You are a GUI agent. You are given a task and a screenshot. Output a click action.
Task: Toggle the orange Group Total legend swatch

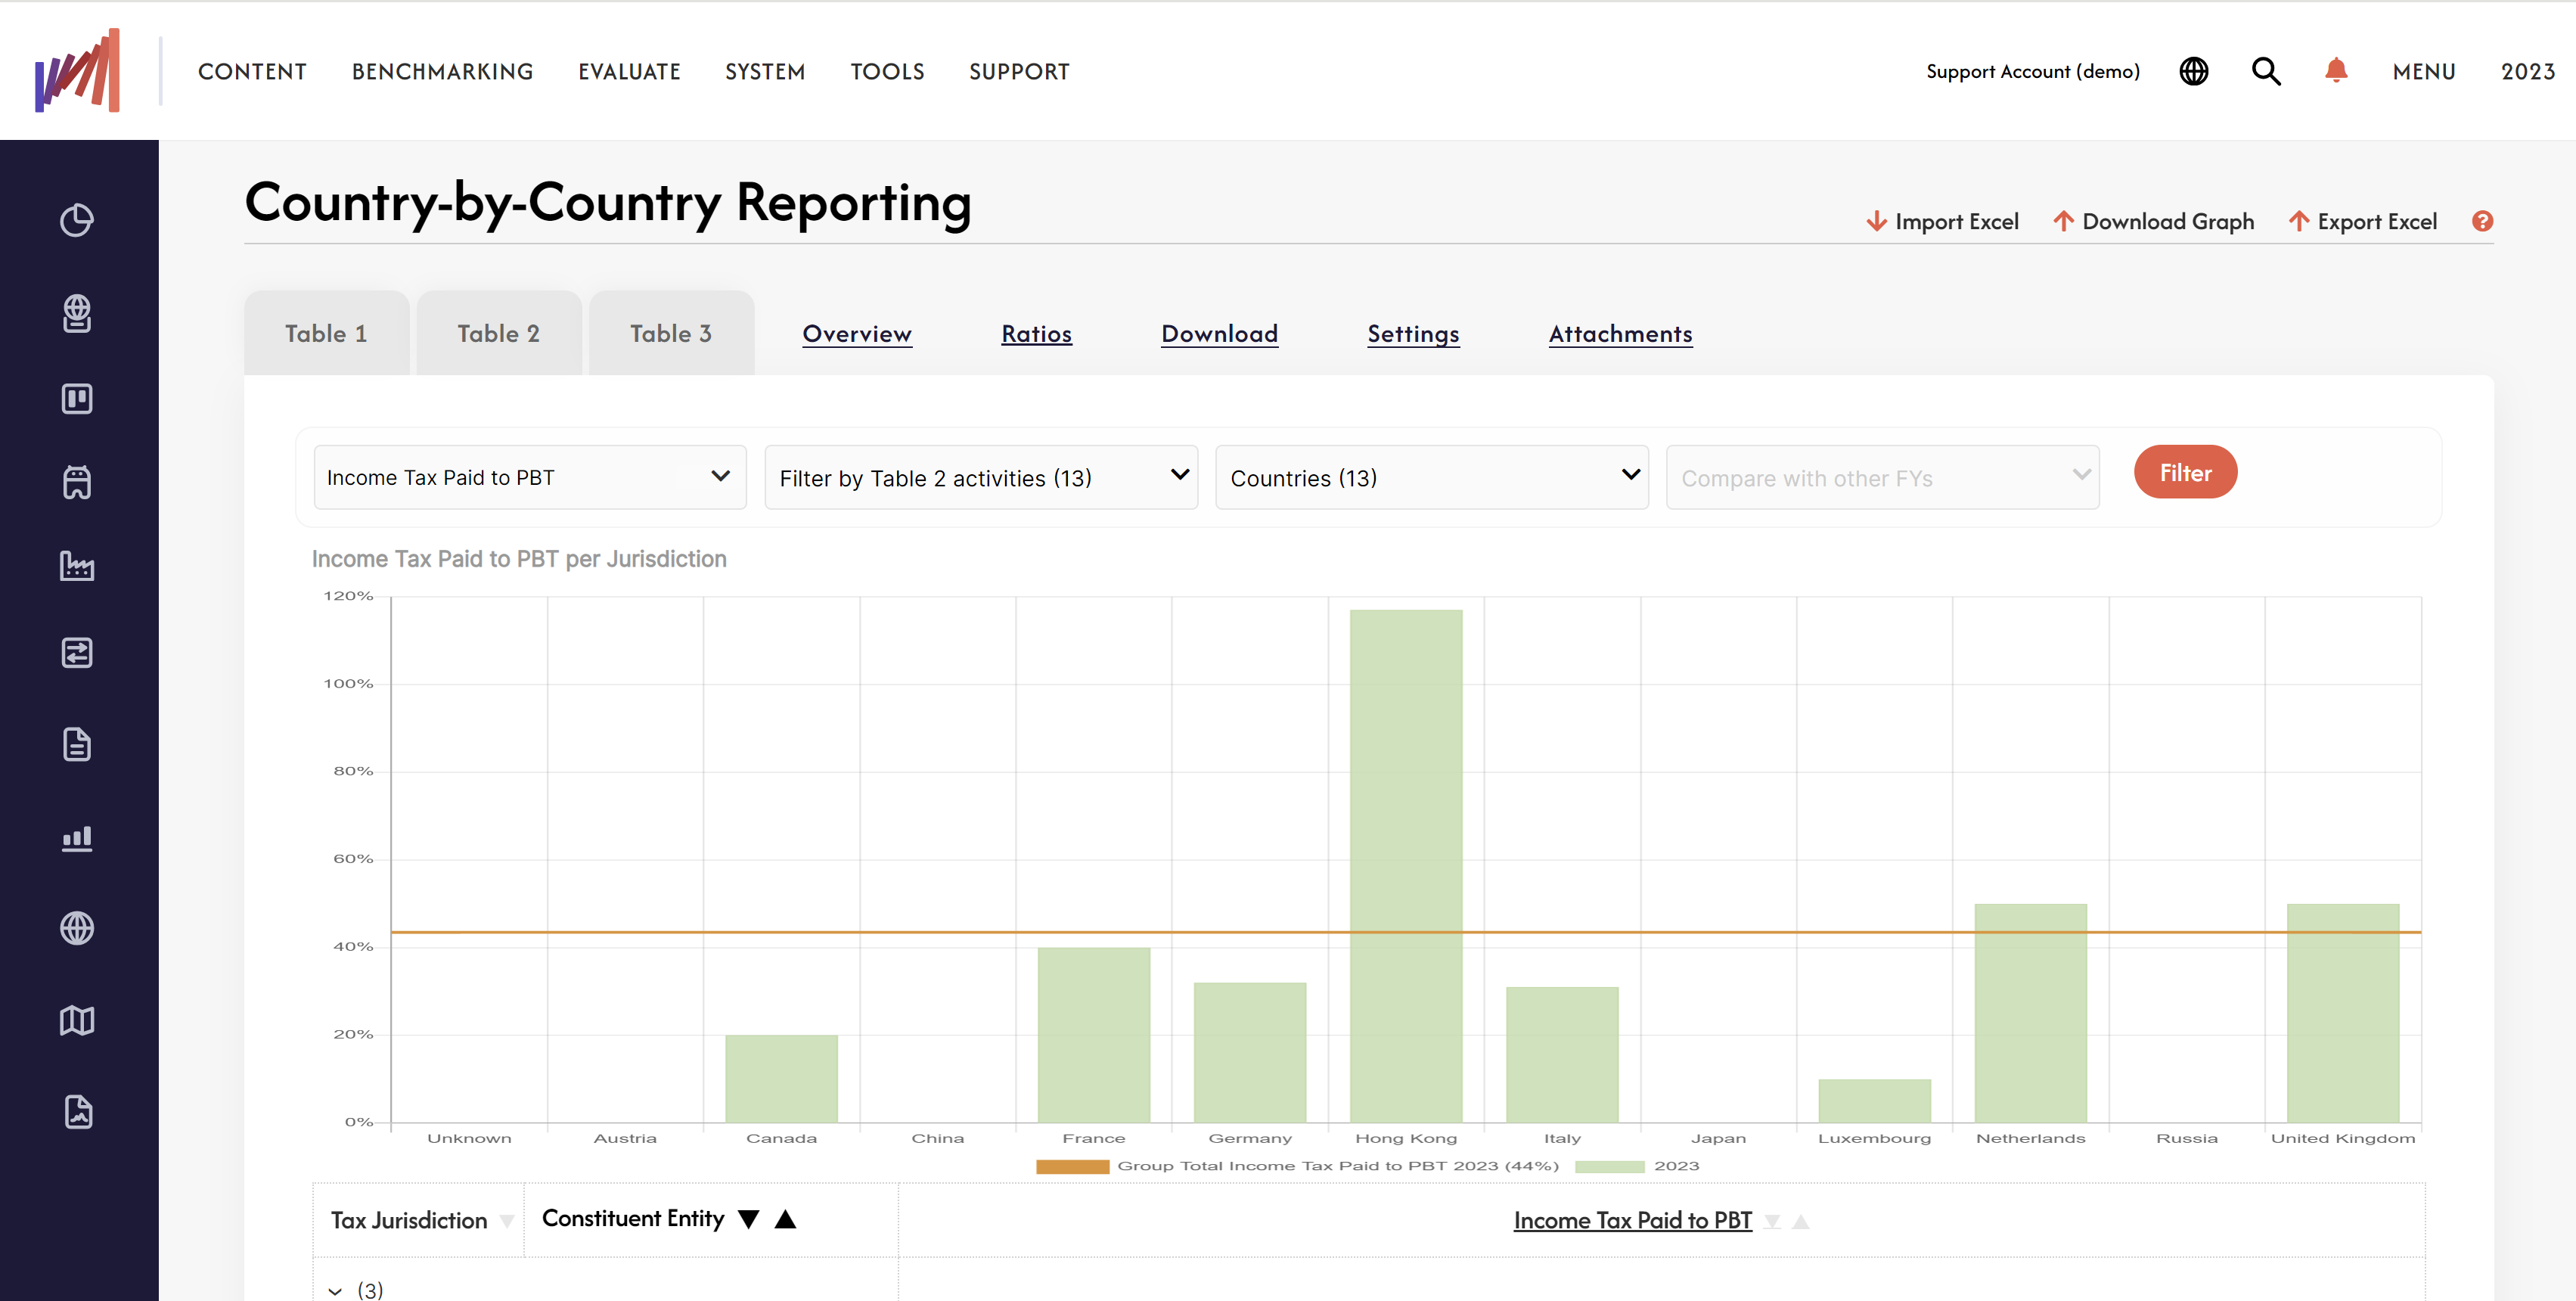point(1072,1166)
